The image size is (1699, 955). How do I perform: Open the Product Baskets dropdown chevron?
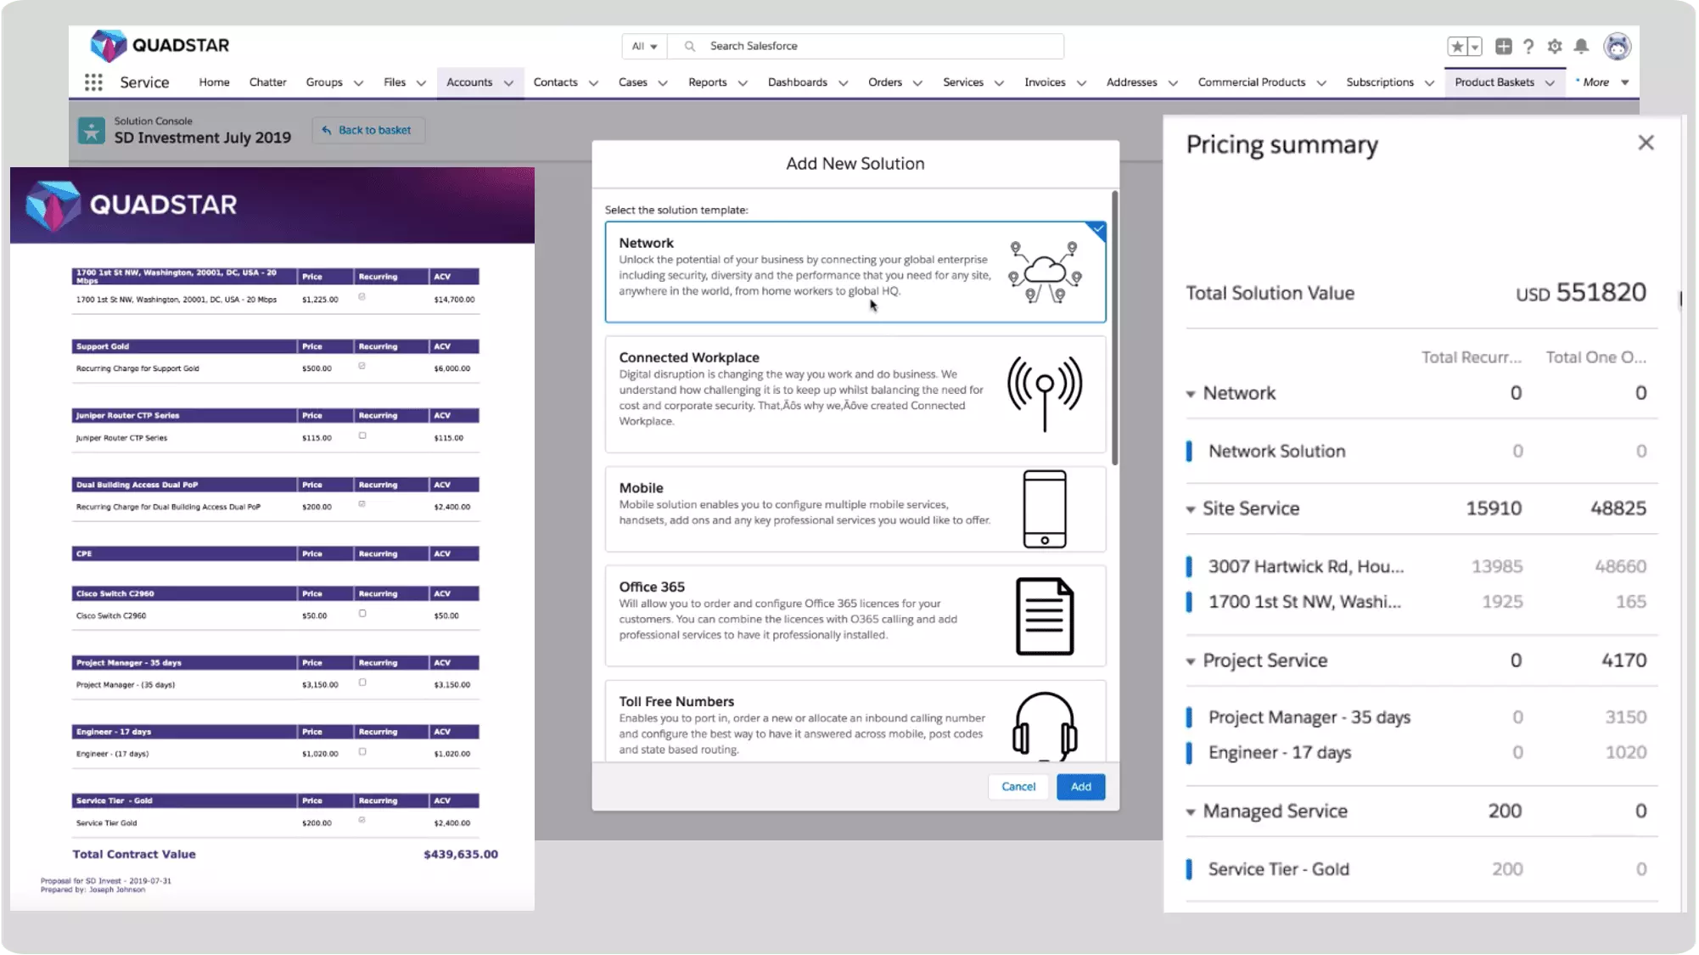point(1550,83)
